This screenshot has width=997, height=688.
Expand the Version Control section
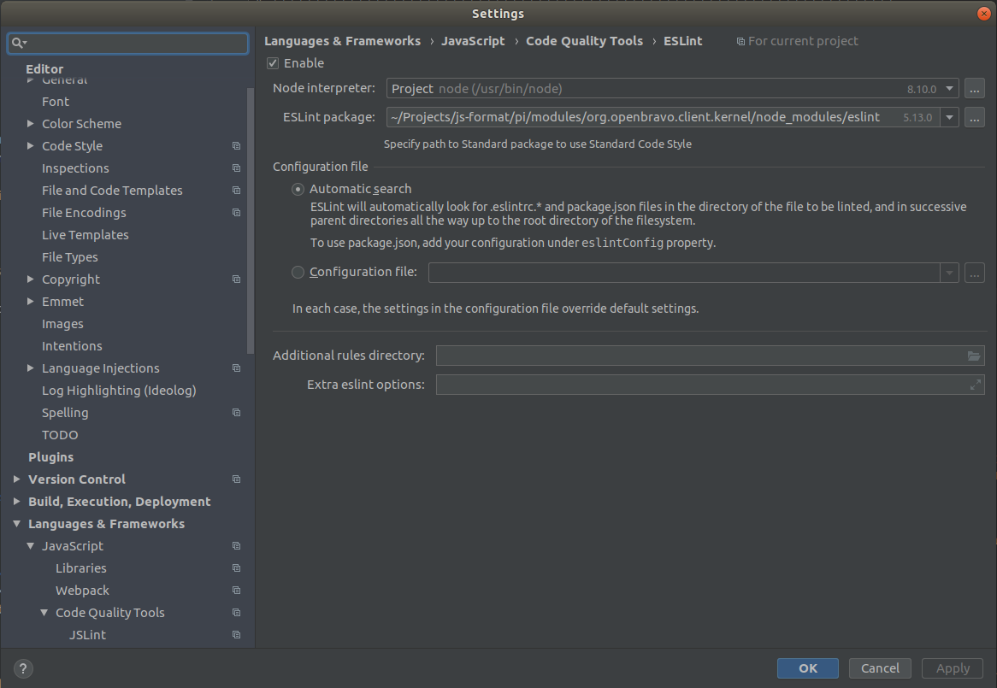17,479
